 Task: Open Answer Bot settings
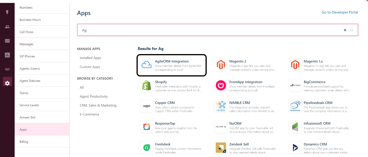pos(42,117)
